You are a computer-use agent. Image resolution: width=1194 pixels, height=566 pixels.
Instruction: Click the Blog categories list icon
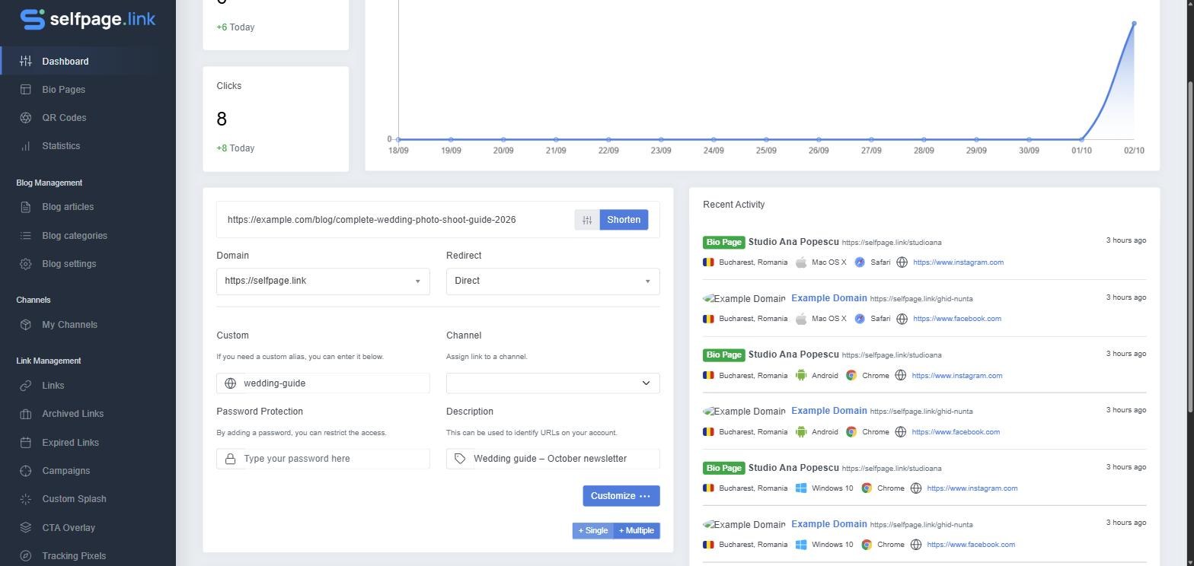26,236
